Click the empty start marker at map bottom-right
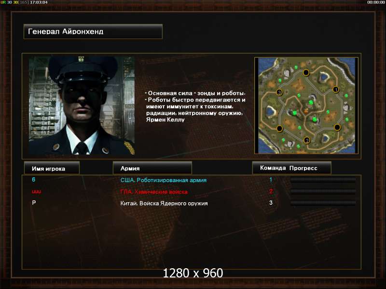This screenshot has width=386, height=289. click(x=337, y=127)
